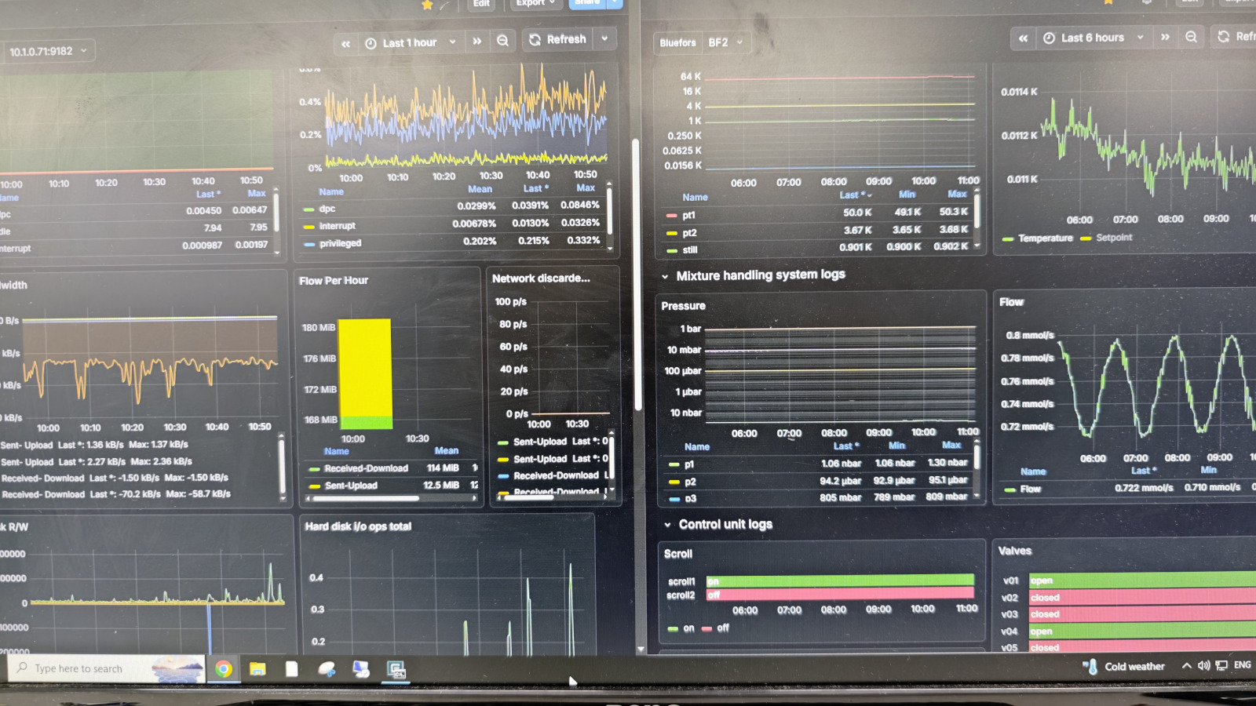Open Google Chrome from the taskbar

coord(224,668)
